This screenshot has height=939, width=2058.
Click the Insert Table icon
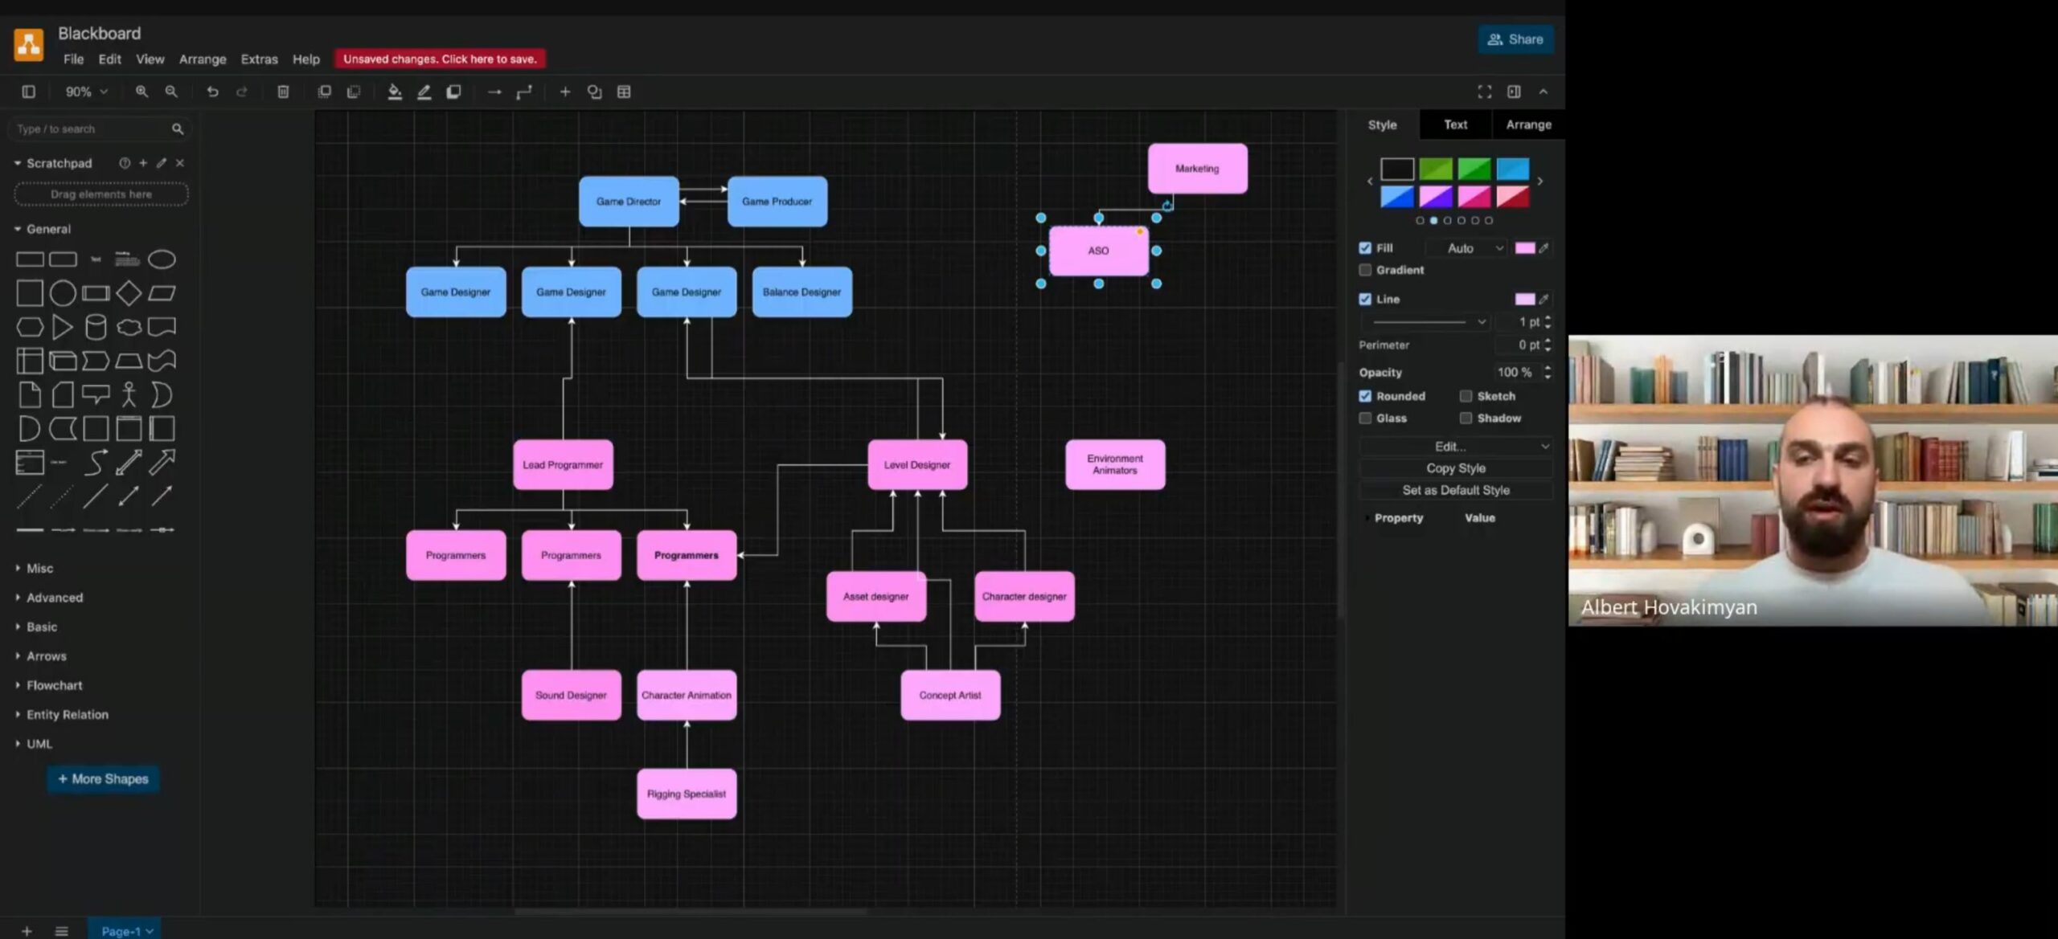click(x=624, y=92)
